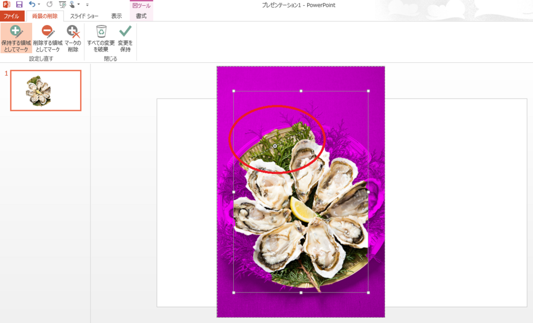Switch to the スライドショー tab
The height and width of the screenshot is (323, 533).
pos(83,16)
